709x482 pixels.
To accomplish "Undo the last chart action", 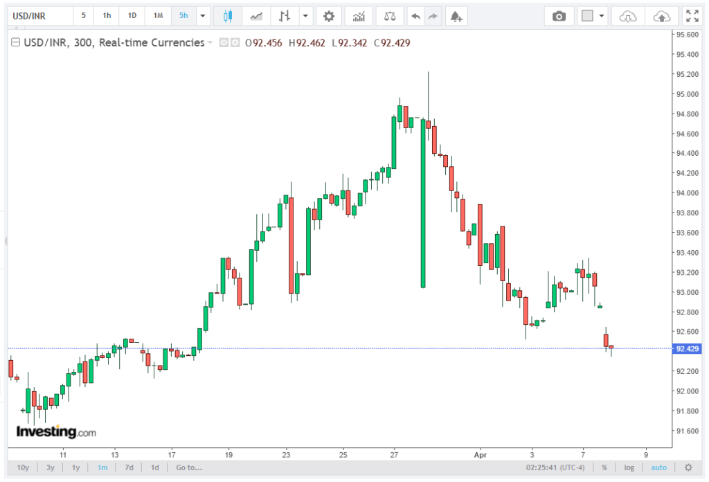I will [x=415, y=16].
